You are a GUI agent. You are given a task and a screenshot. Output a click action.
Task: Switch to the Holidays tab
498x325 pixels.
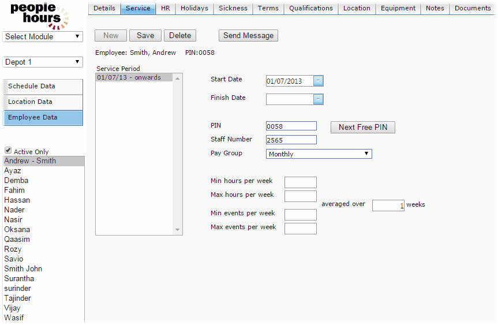click(194, 8)
